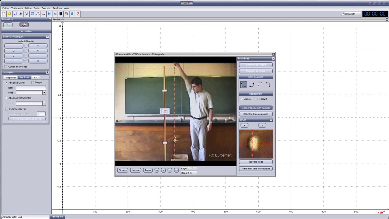Toggle the Décompte checkbox

[x=343, y=14]
